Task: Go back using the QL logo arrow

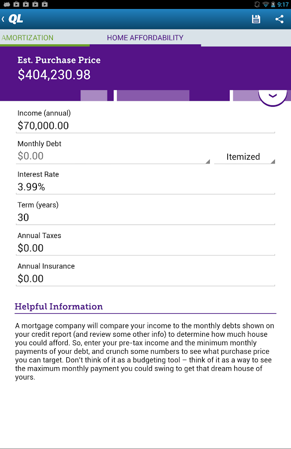Action: (12, 19)
